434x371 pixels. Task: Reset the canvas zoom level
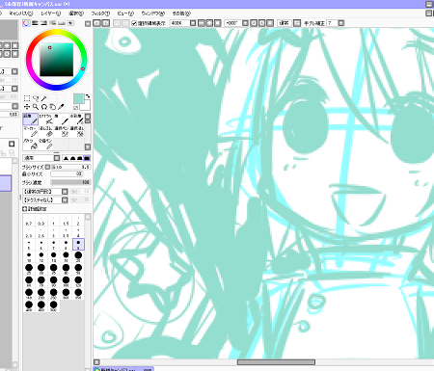(218, 23)
